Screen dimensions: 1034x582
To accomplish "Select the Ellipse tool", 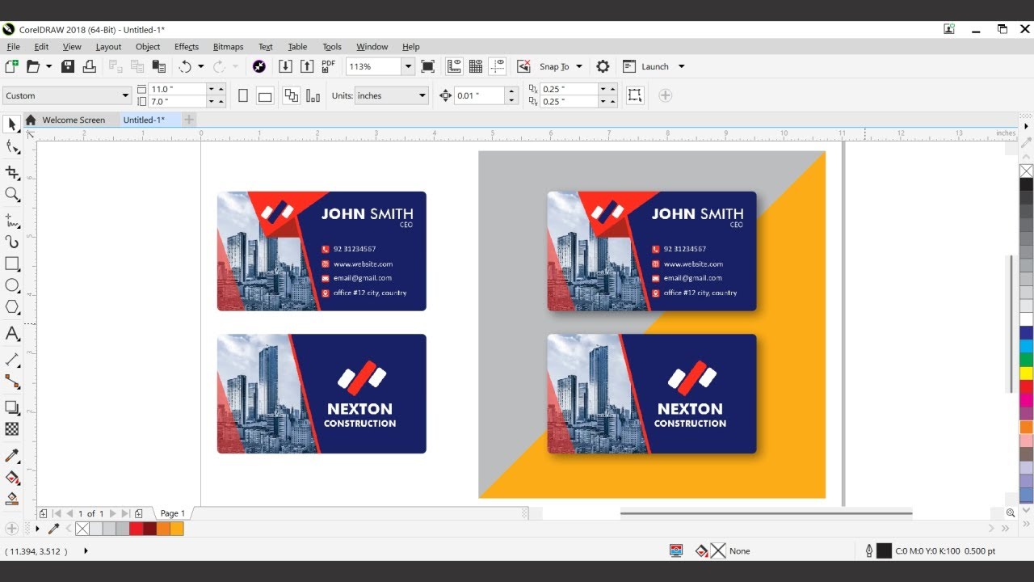I will click(x=11, y=285).
